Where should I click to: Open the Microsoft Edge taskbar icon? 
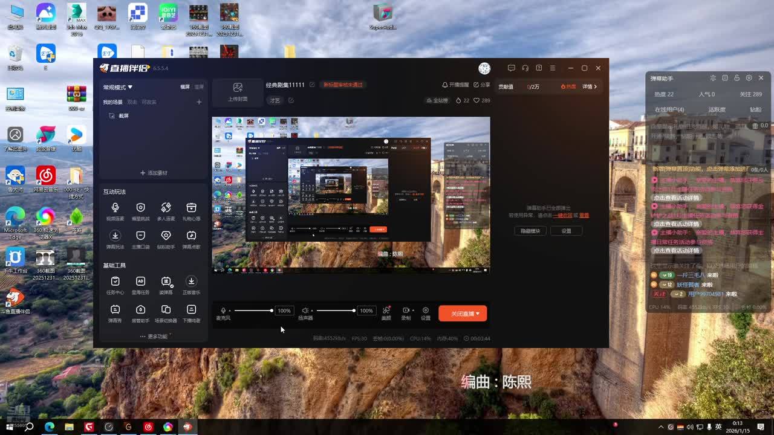point(49,427)
